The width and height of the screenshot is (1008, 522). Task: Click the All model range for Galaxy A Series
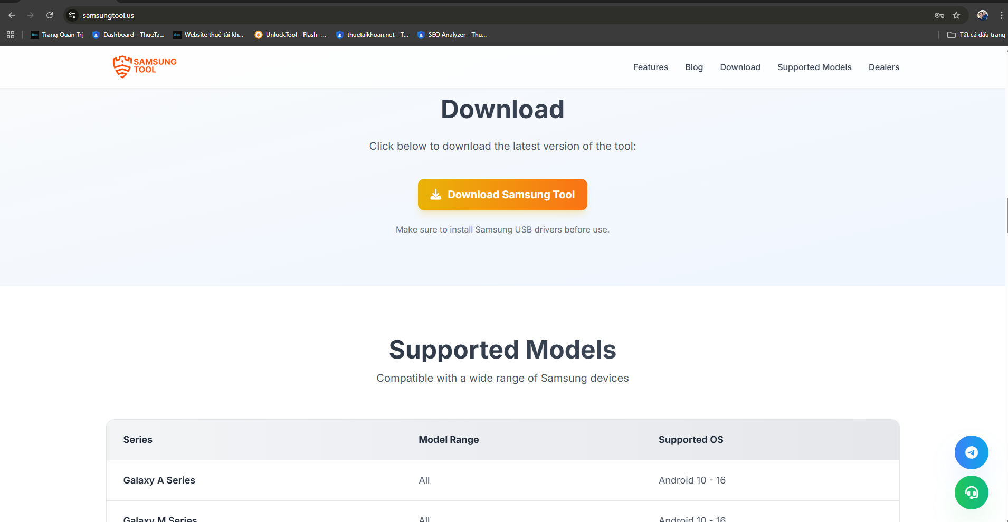pyautogui.click(x=424, y=480)
